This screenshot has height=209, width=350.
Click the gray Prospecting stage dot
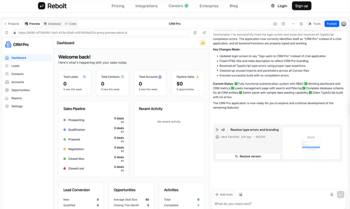[x=65, y=120]
